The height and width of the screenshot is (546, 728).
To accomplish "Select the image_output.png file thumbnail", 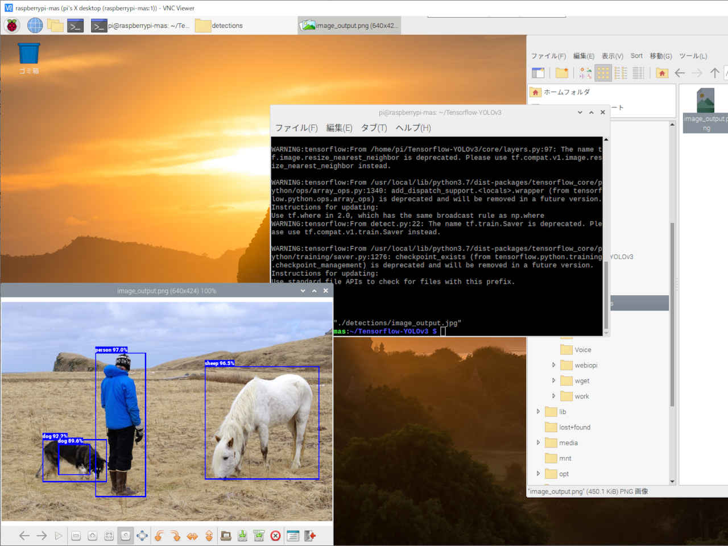I will 705,110.
